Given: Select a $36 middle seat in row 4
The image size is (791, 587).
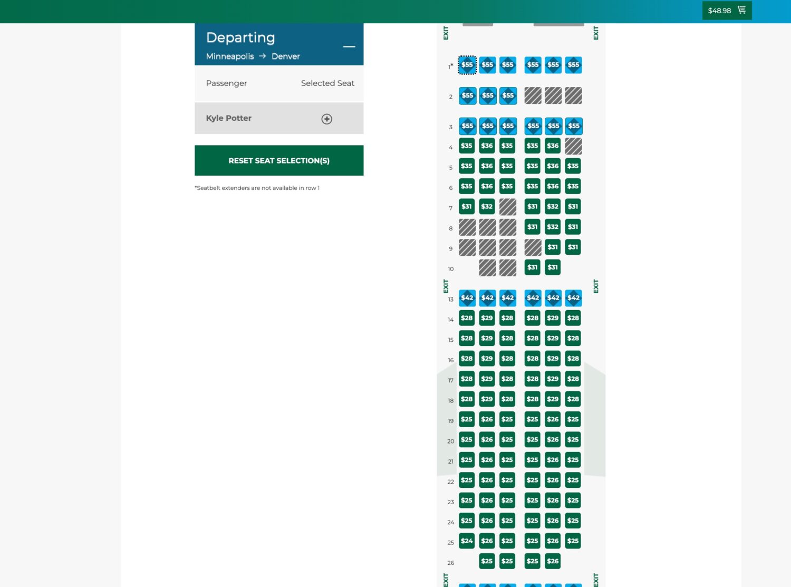Looking at the screenshot, I should point(487,146).
